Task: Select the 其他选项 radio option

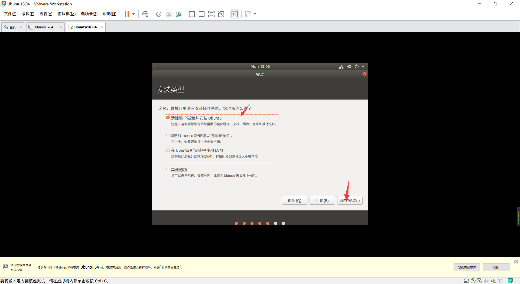Action: (x=168, y=169)
